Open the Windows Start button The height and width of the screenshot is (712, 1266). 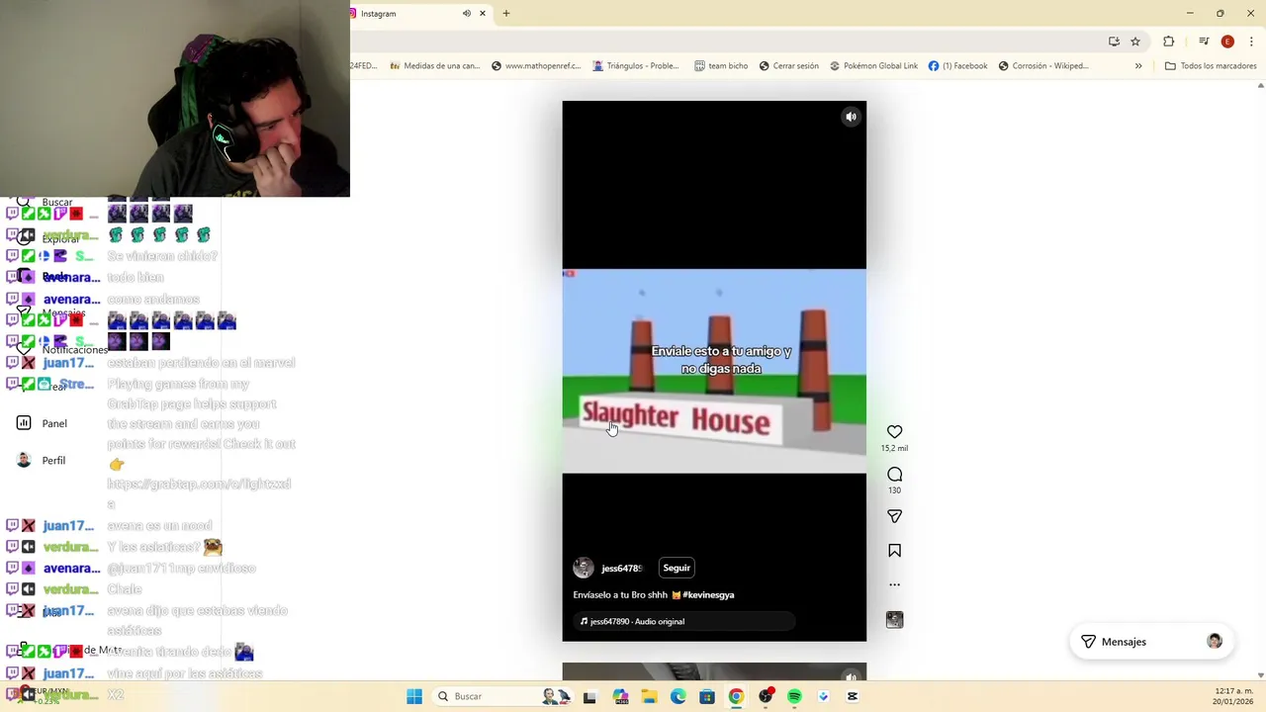[x=414, y=696]
